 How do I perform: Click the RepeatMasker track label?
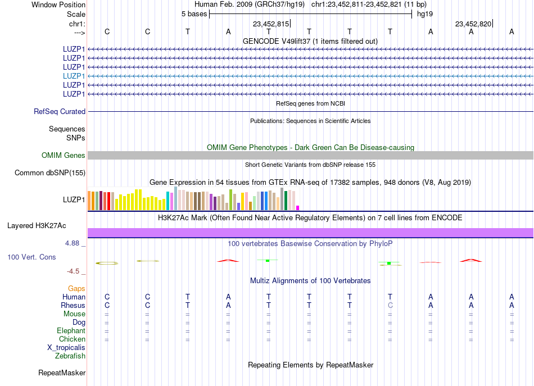click(62, 373)
